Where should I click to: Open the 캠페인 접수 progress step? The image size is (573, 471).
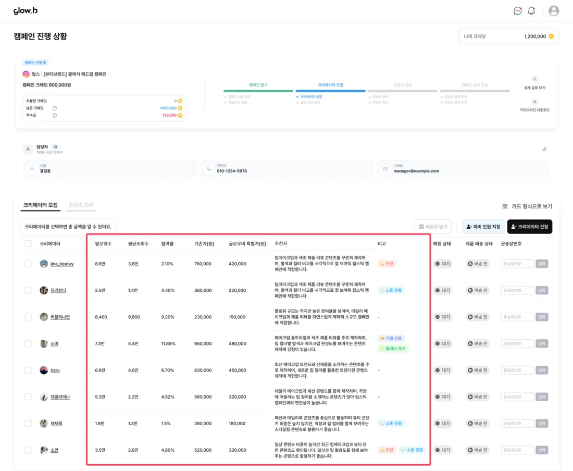(x=258, y=85)
